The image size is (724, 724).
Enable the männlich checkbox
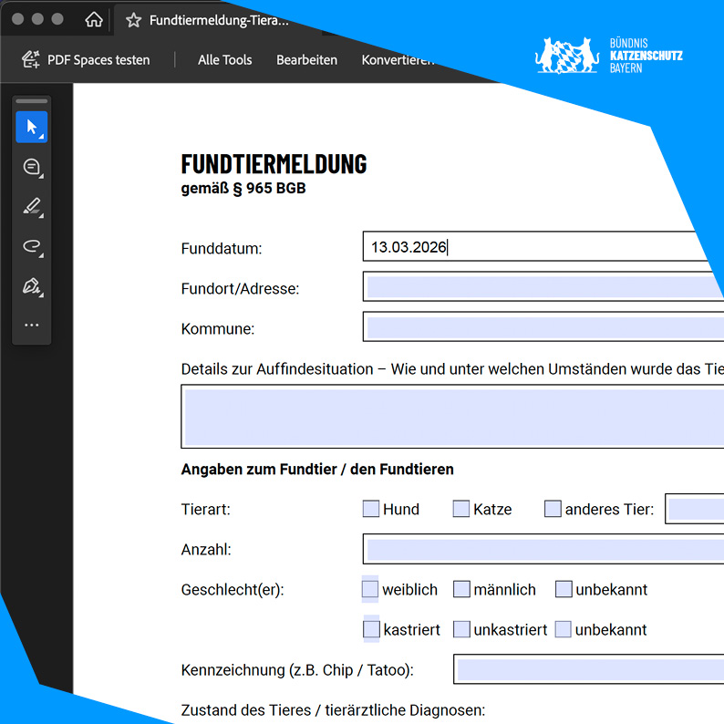tap(461, 589)
